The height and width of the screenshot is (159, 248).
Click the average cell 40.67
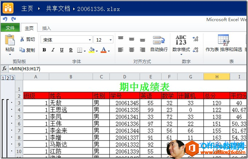[239, 110]
